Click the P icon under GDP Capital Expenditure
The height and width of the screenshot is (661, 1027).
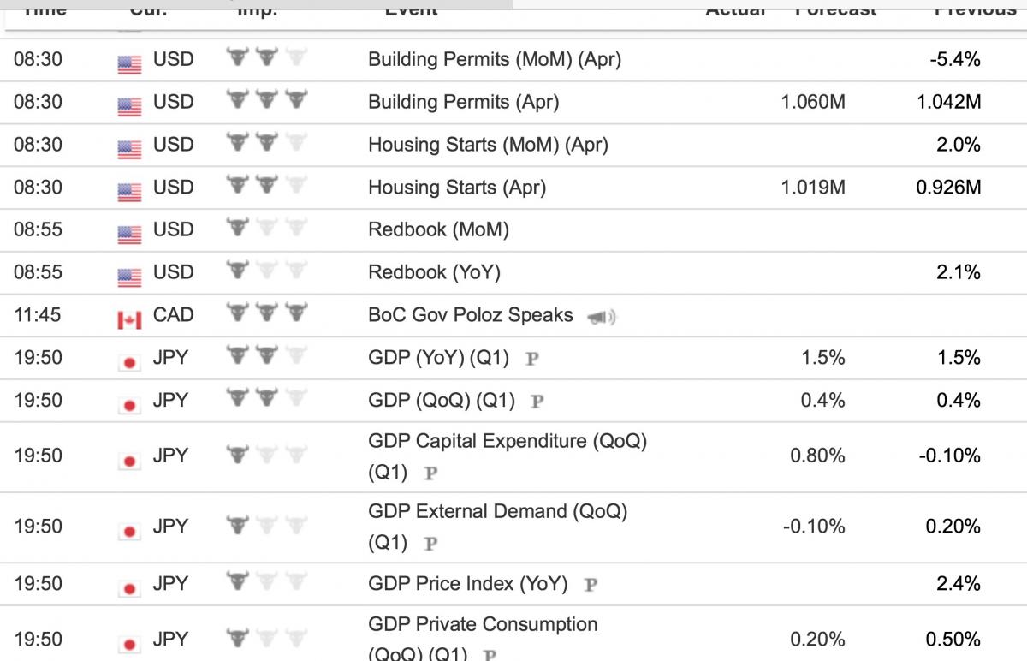point(430,473)
